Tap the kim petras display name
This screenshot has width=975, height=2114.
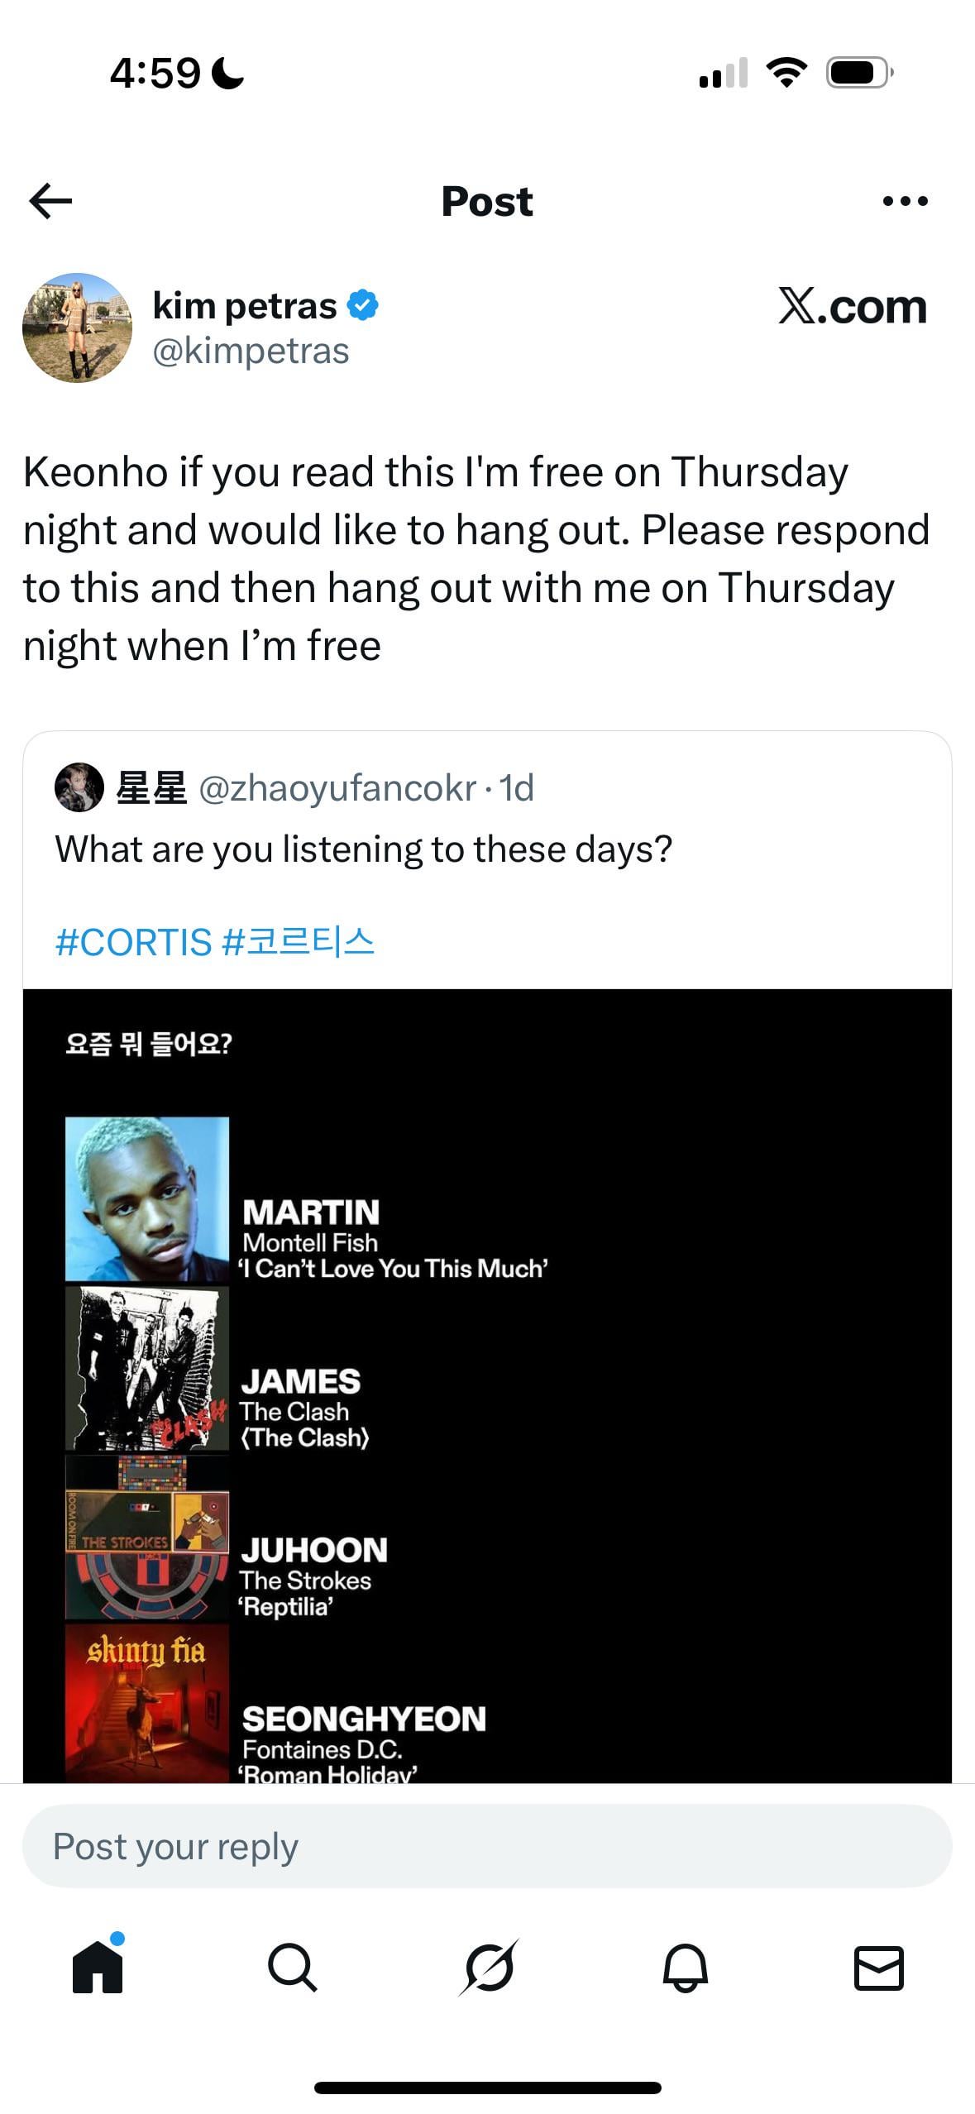point(245,305)
